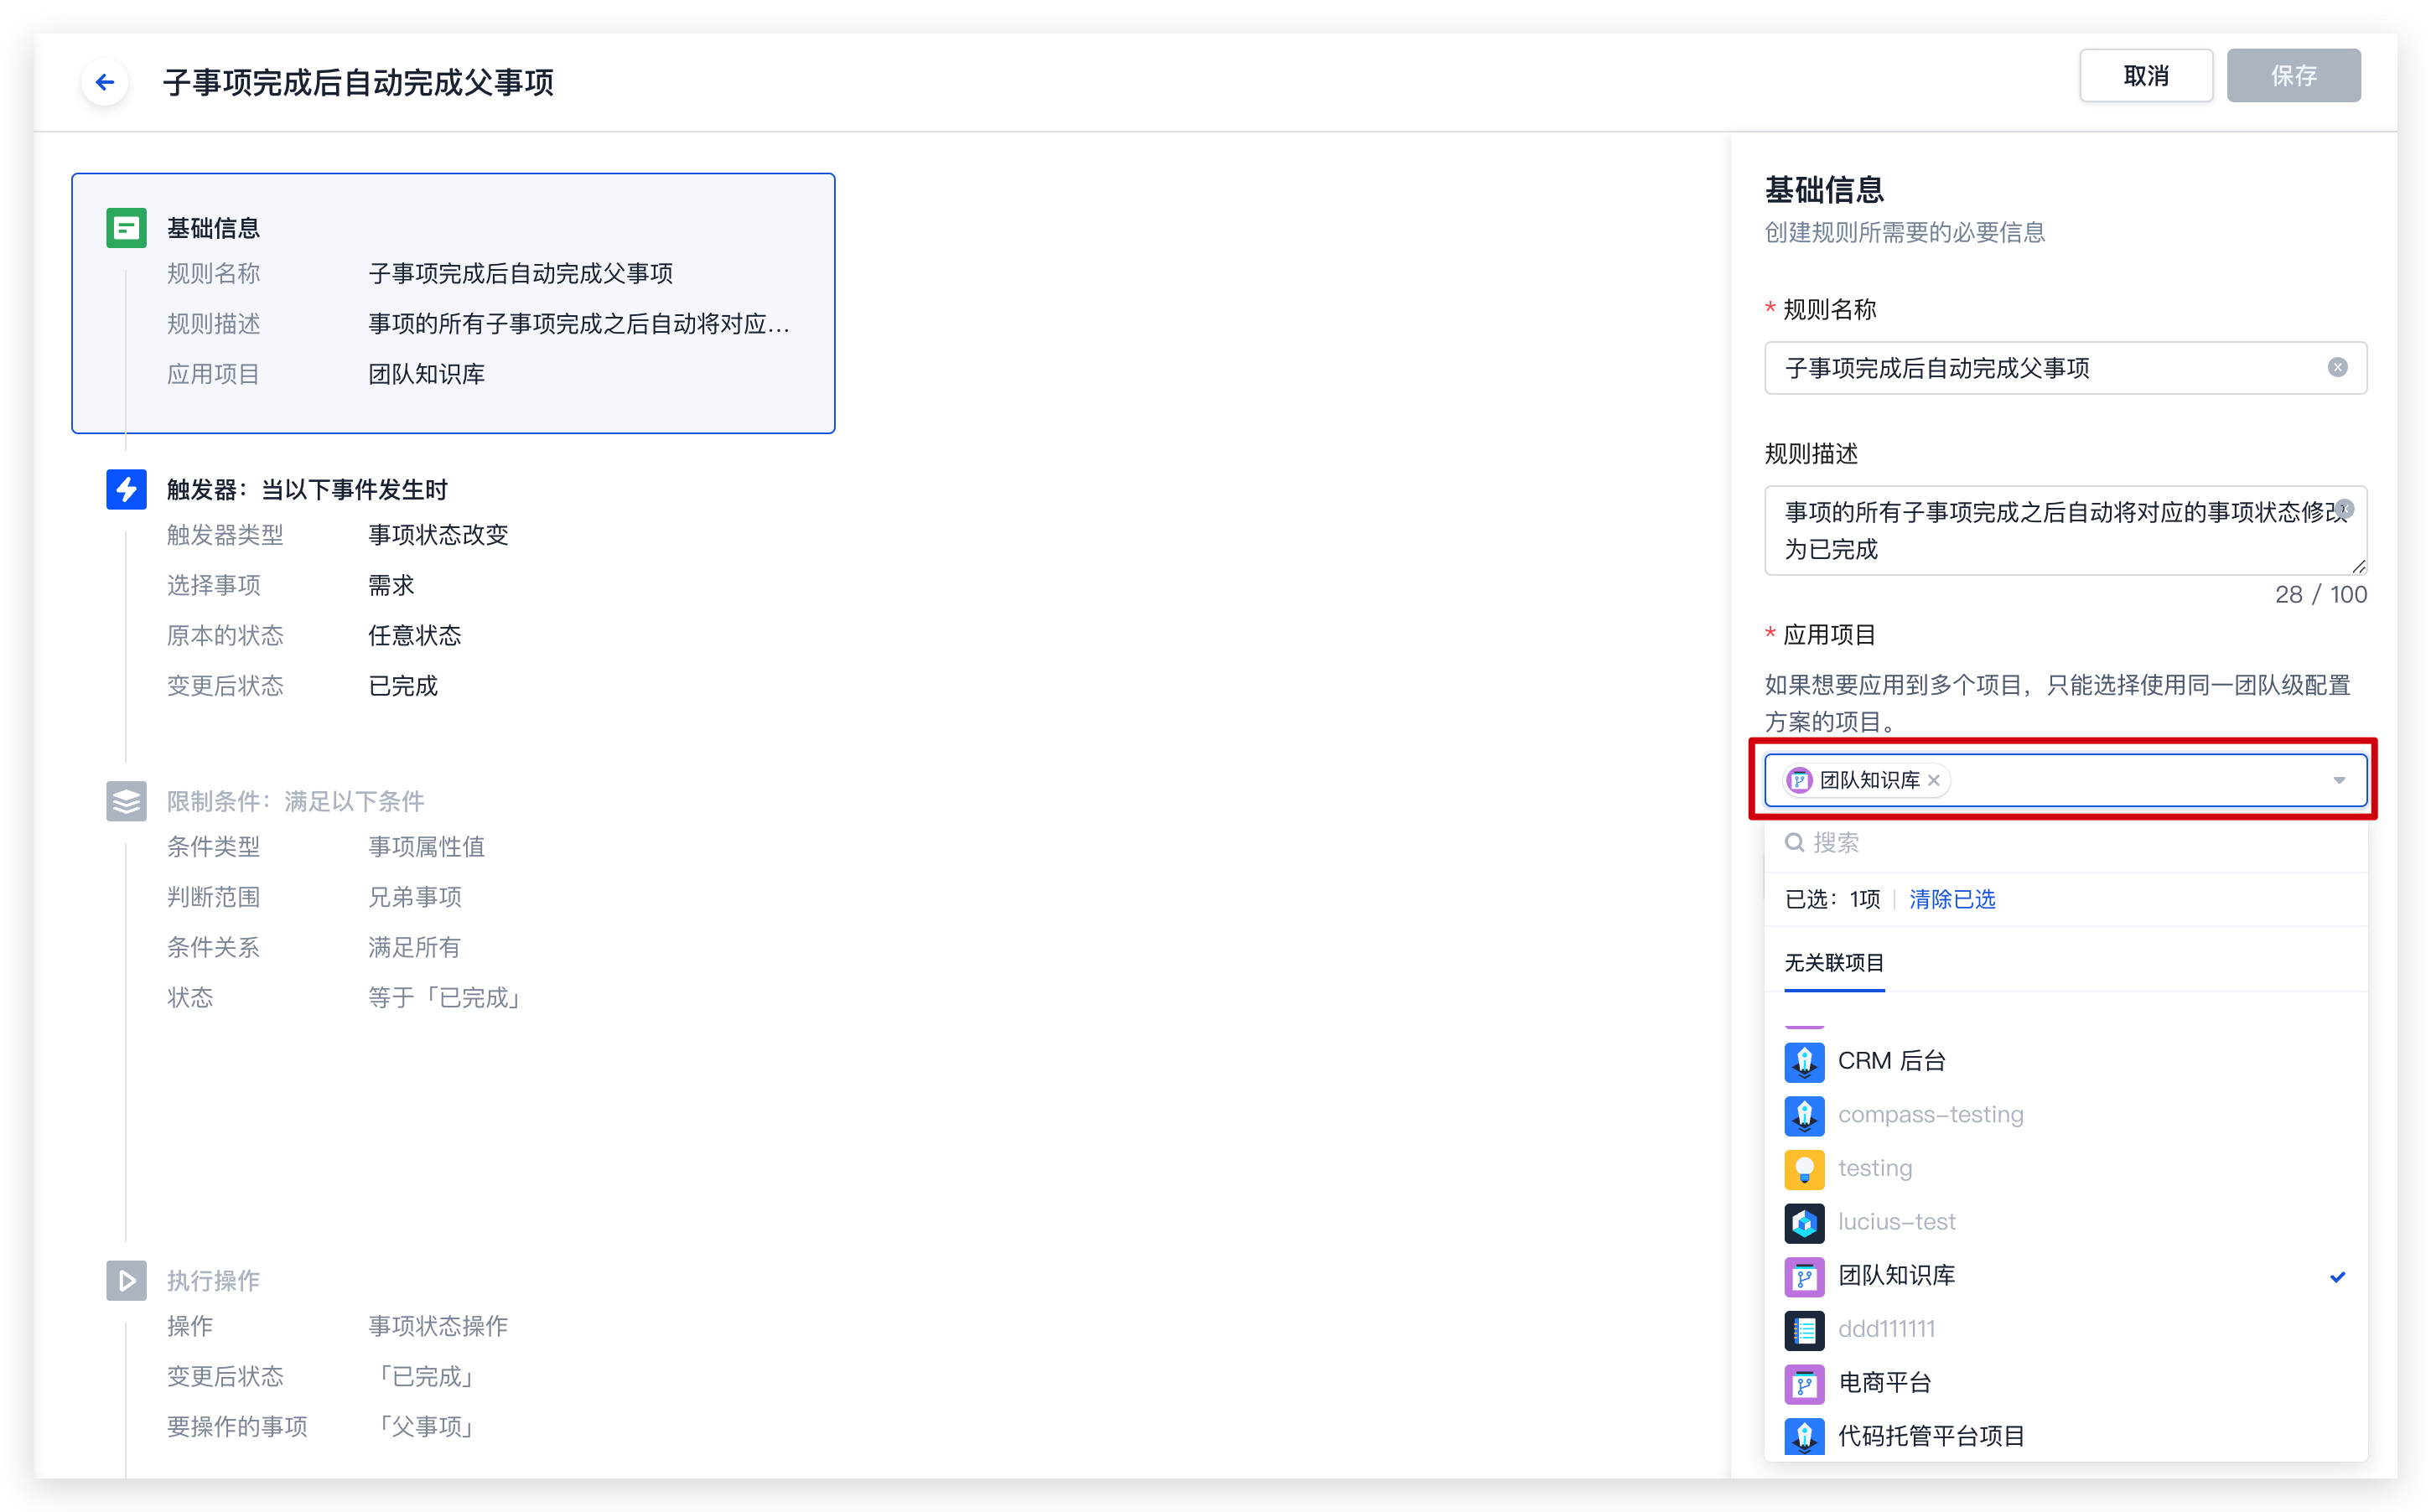Image resolution: width=2431 pixels, height=1512 pixels.
Task: Switch to the 无关联项目 tab
Action: [1834, 963]
